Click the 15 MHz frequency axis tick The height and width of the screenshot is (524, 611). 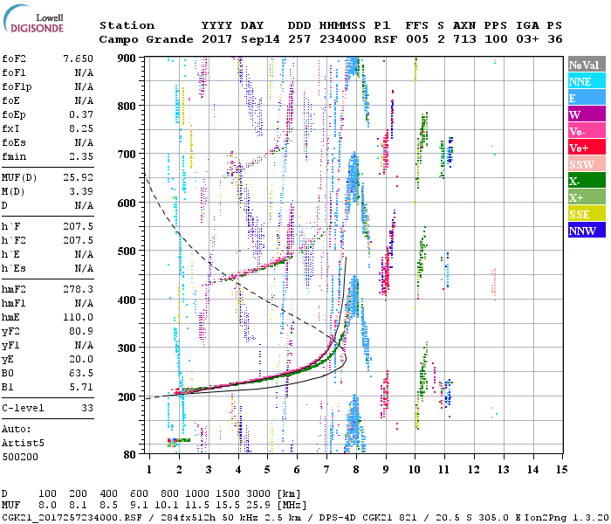(562, 470)
